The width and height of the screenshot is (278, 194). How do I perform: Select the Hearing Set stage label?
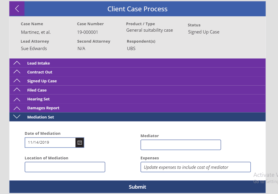point(39,99)
